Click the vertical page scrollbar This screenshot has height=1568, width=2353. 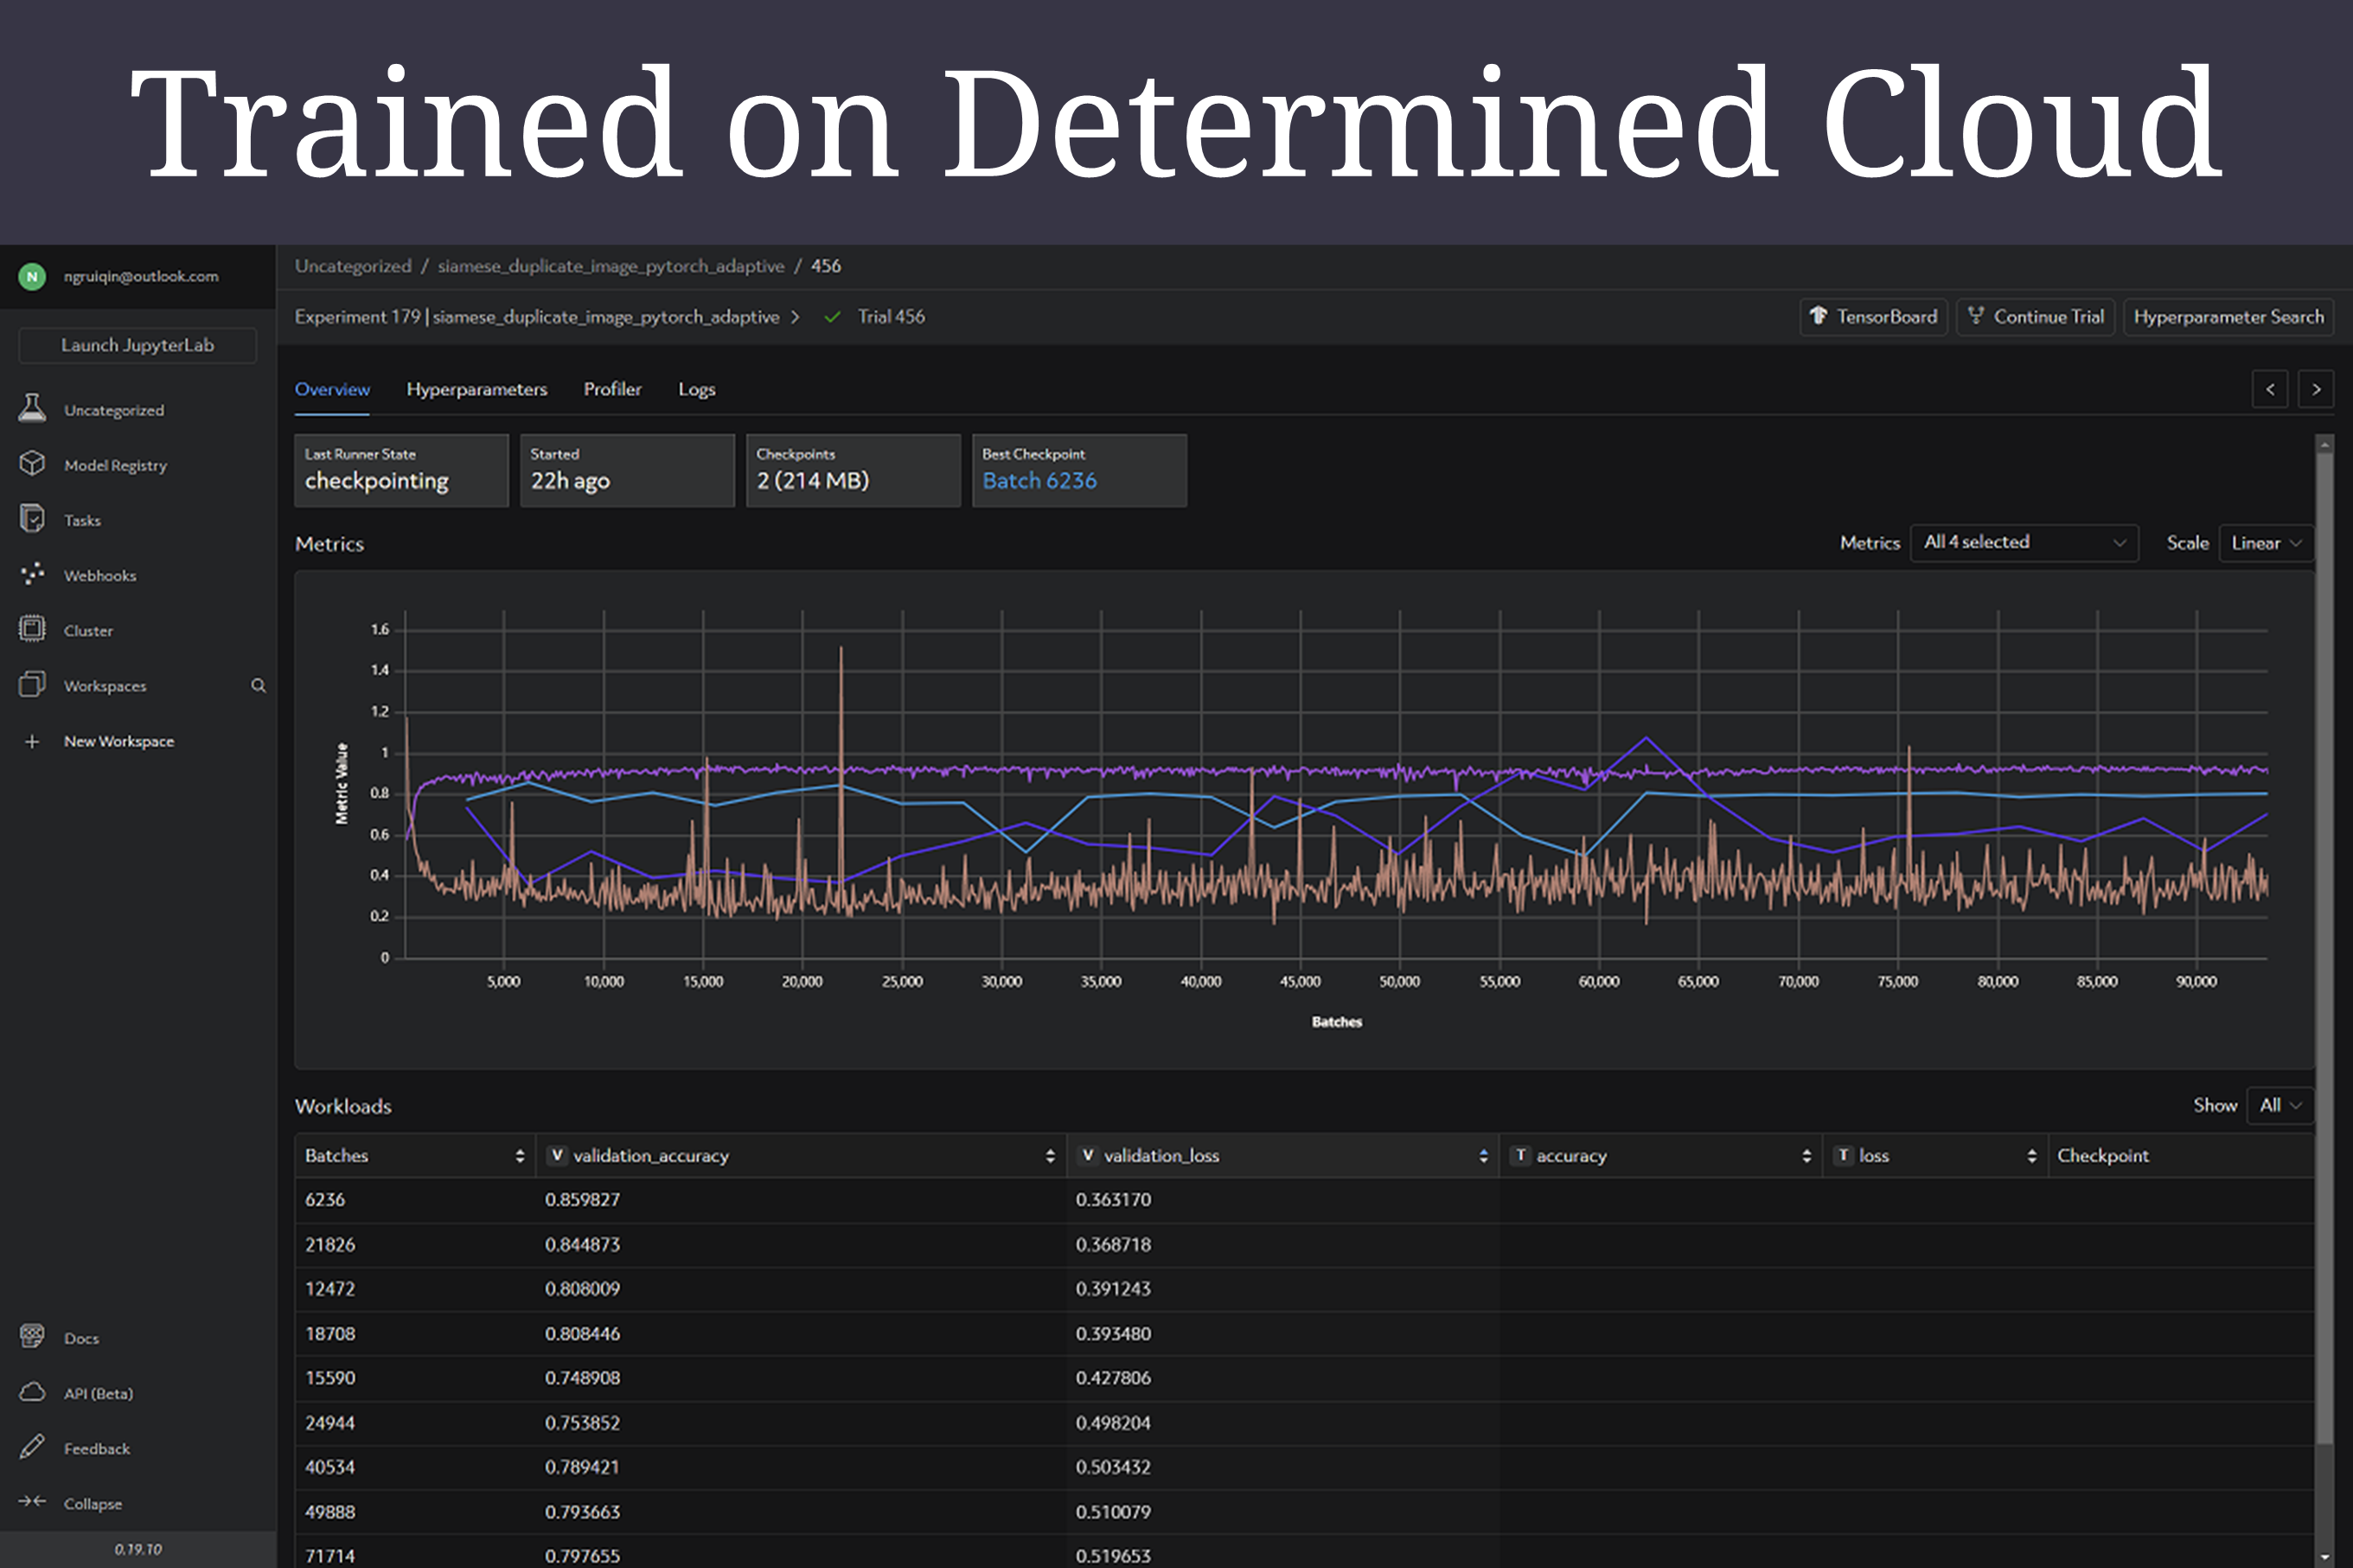[x=2324, y=950]
